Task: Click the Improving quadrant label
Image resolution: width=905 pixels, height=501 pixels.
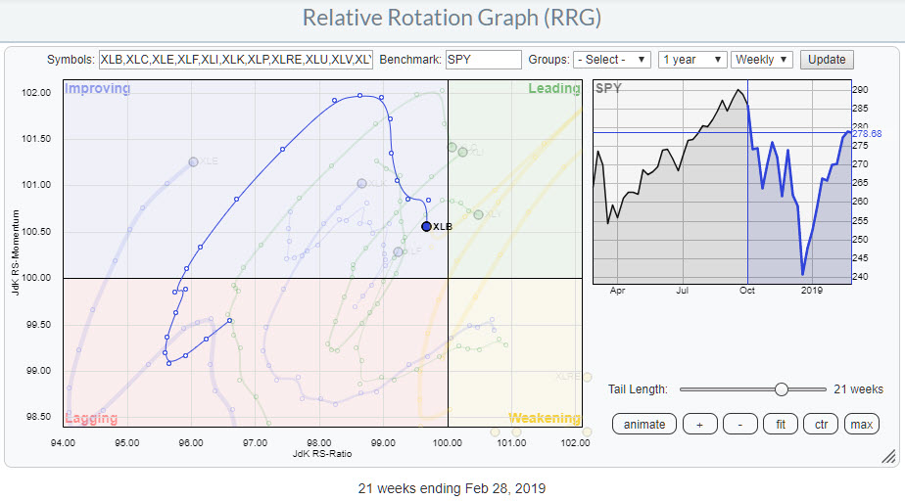Action: (x=98, y=88)
